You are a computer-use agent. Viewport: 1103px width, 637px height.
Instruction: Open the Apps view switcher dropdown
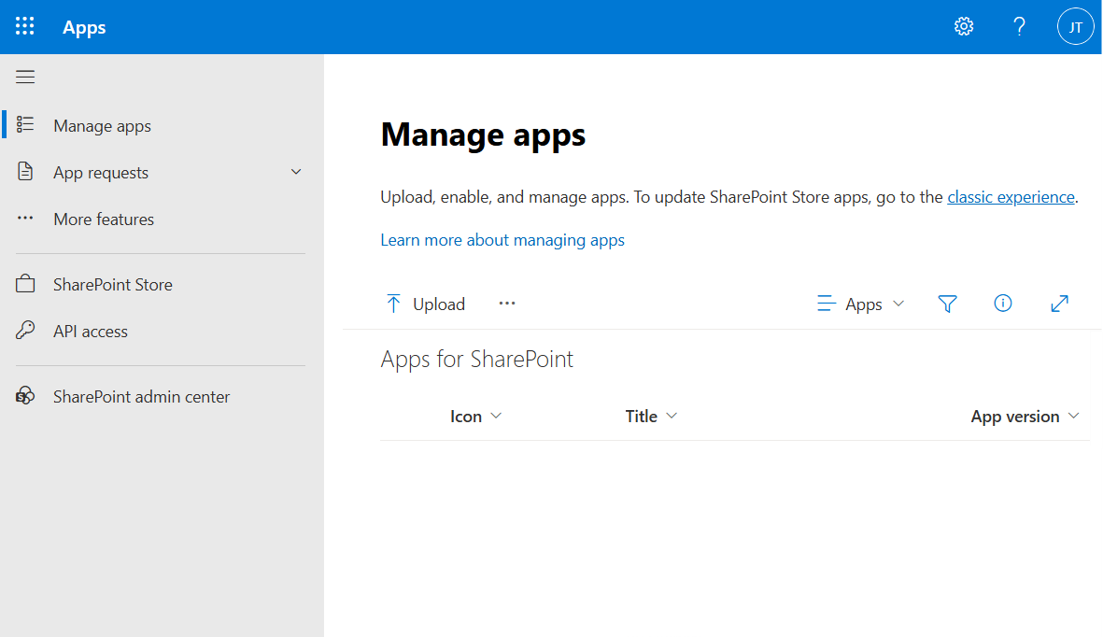[861, 304]
